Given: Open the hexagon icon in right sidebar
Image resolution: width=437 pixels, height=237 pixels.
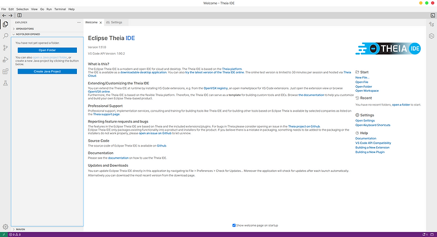Looking at the screenshot, I should point(431,36).
